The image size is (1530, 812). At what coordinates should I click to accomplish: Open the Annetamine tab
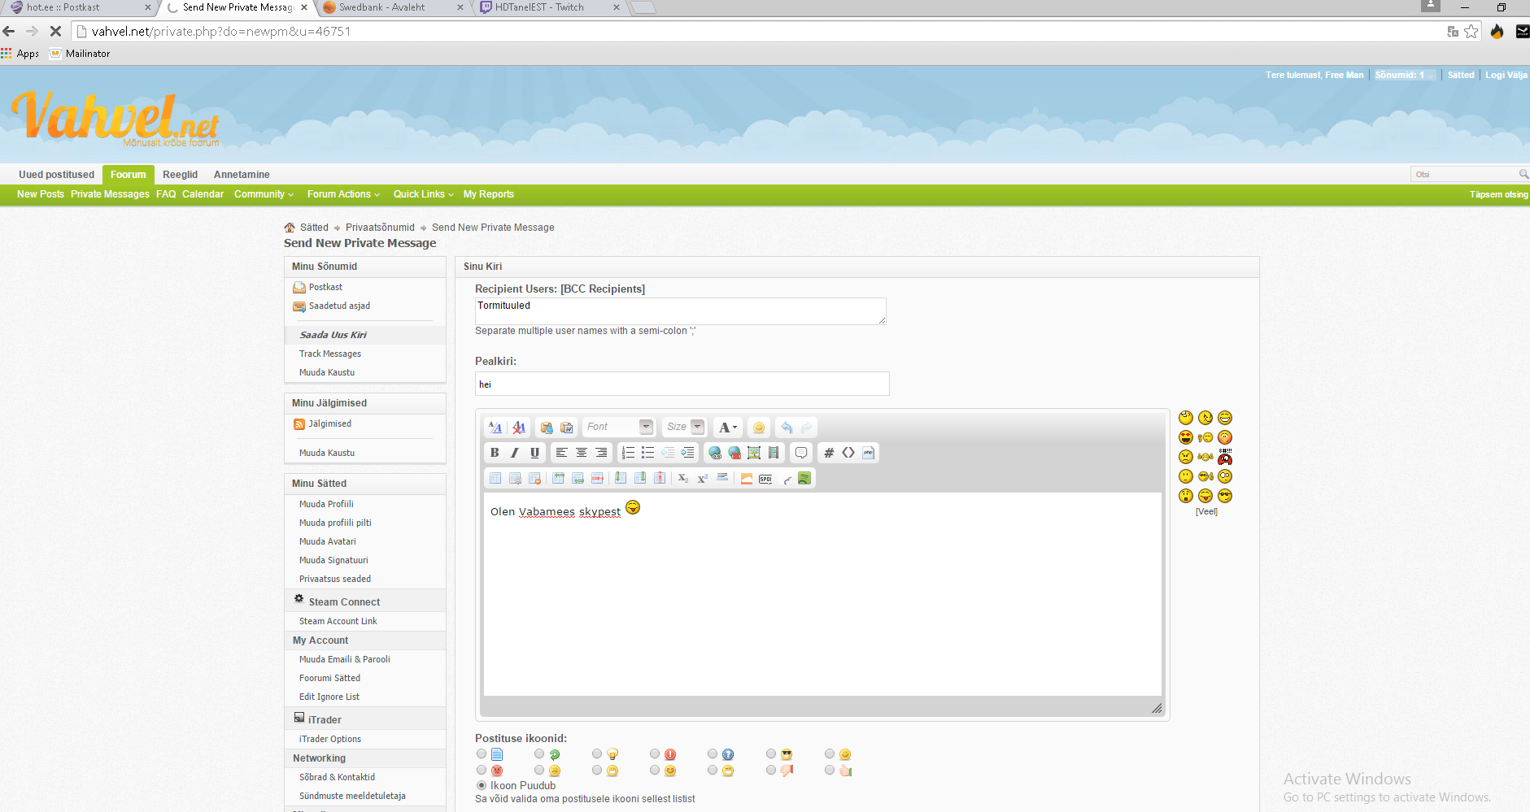pos(242,175)
